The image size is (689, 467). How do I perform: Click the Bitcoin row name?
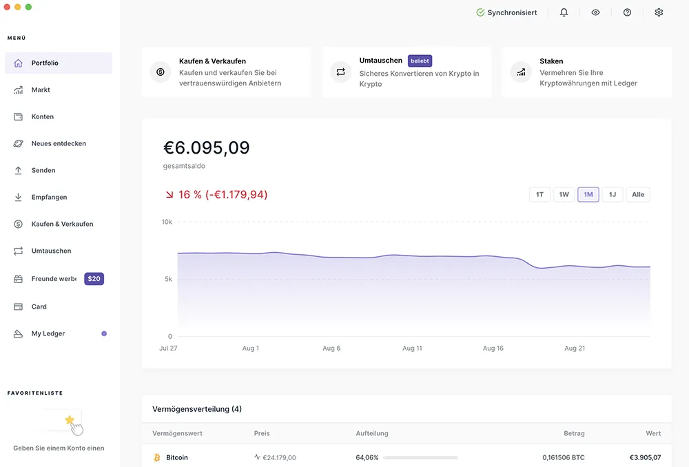click(x=177, y=457)
